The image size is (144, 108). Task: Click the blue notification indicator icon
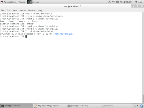tap(142, 106)
